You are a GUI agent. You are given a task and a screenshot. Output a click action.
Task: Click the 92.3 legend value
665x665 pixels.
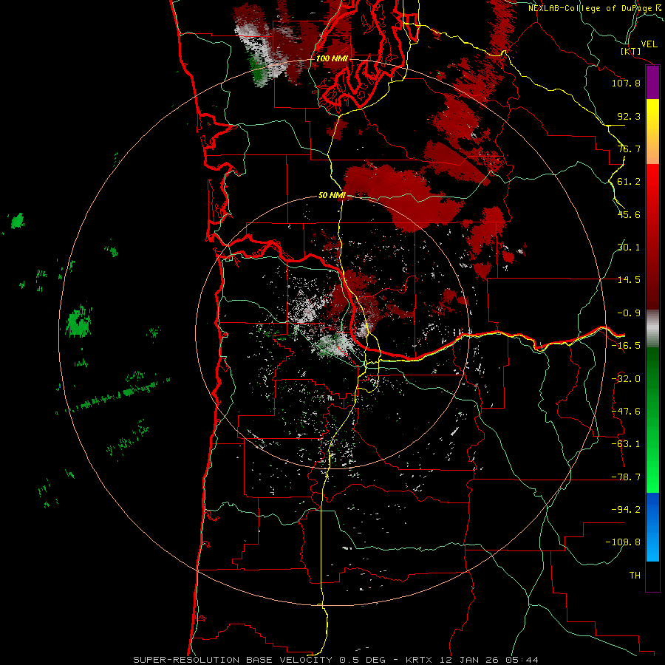click(629, 116)
